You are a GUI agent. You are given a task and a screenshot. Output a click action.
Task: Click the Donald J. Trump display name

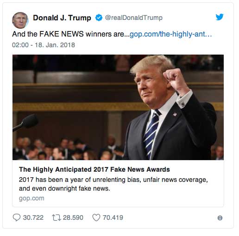tap(62, 18)
